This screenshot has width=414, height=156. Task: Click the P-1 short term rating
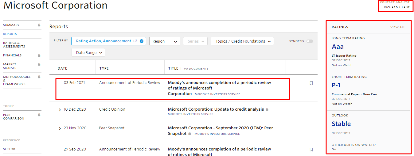(x=336, y=86)
